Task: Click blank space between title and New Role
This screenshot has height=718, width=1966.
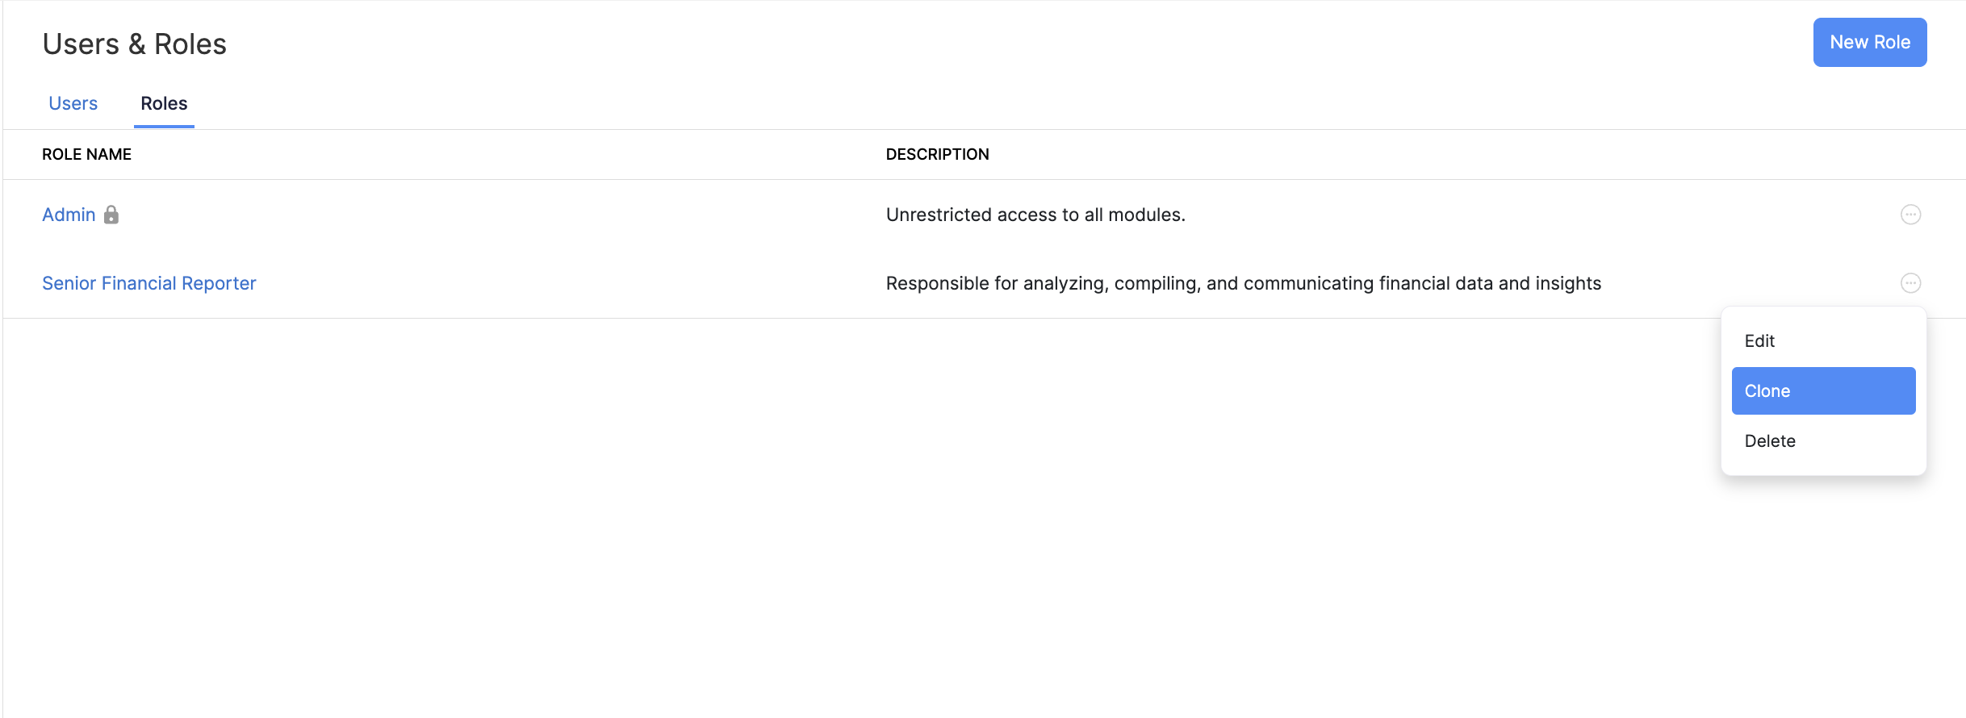Action: point(968,44)
